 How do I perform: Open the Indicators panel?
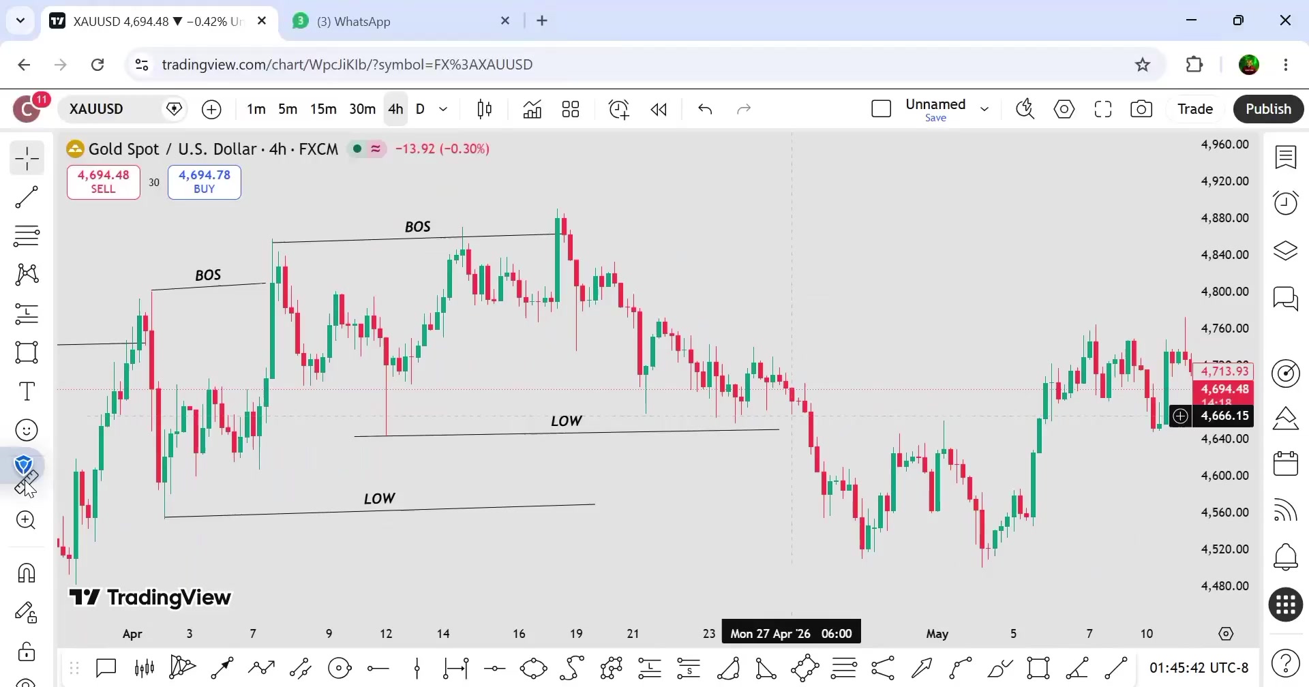(532, 109)
